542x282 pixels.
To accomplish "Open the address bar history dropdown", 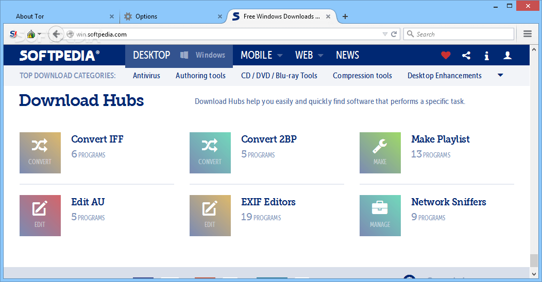I will click(x=385, y=34).
